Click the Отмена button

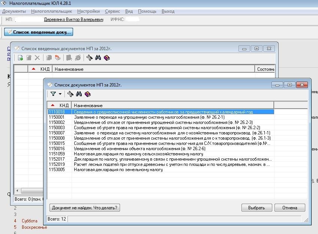[289, 208]
